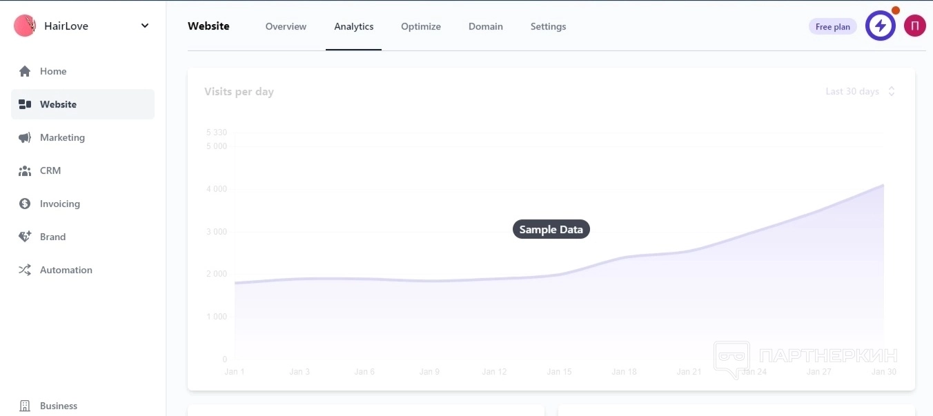Screen dimensions: 933x416
Task: Click the Invoicing dollar icon
Action: (25, 204)
